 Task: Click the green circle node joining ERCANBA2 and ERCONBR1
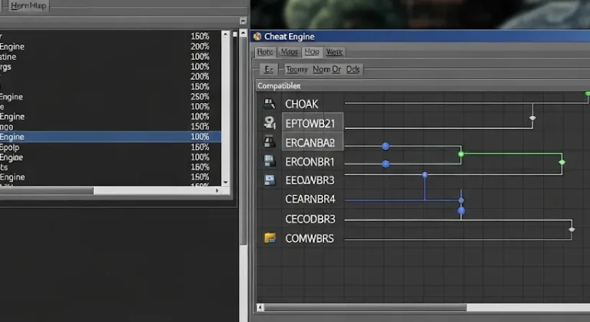461,154
